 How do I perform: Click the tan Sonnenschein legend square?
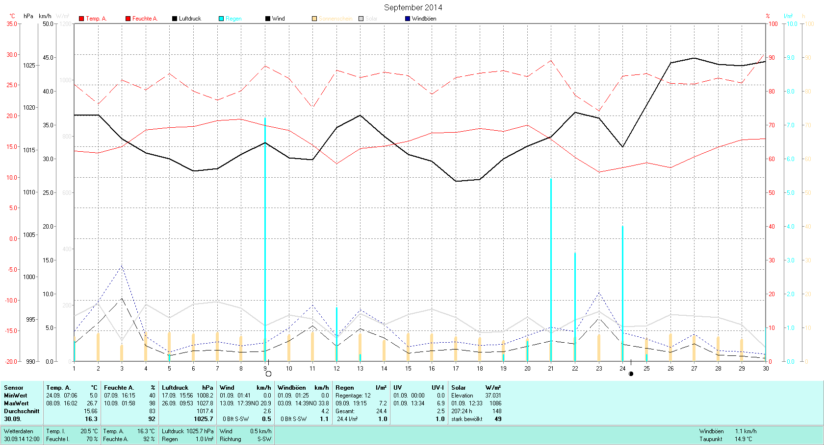click(x=314, y=19)
